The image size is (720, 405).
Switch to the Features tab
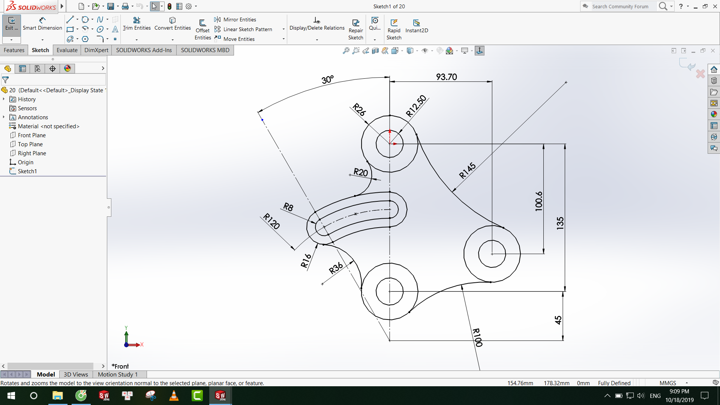pos(14,50)
